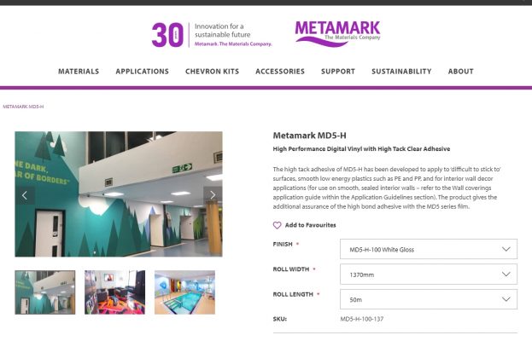Open the Applications menu

click(x=142, y=72)
